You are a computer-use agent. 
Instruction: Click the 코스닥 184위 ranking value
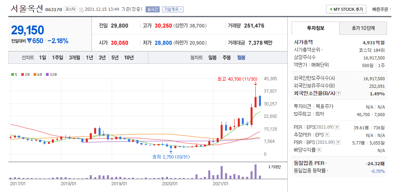[x=372, y=50]
